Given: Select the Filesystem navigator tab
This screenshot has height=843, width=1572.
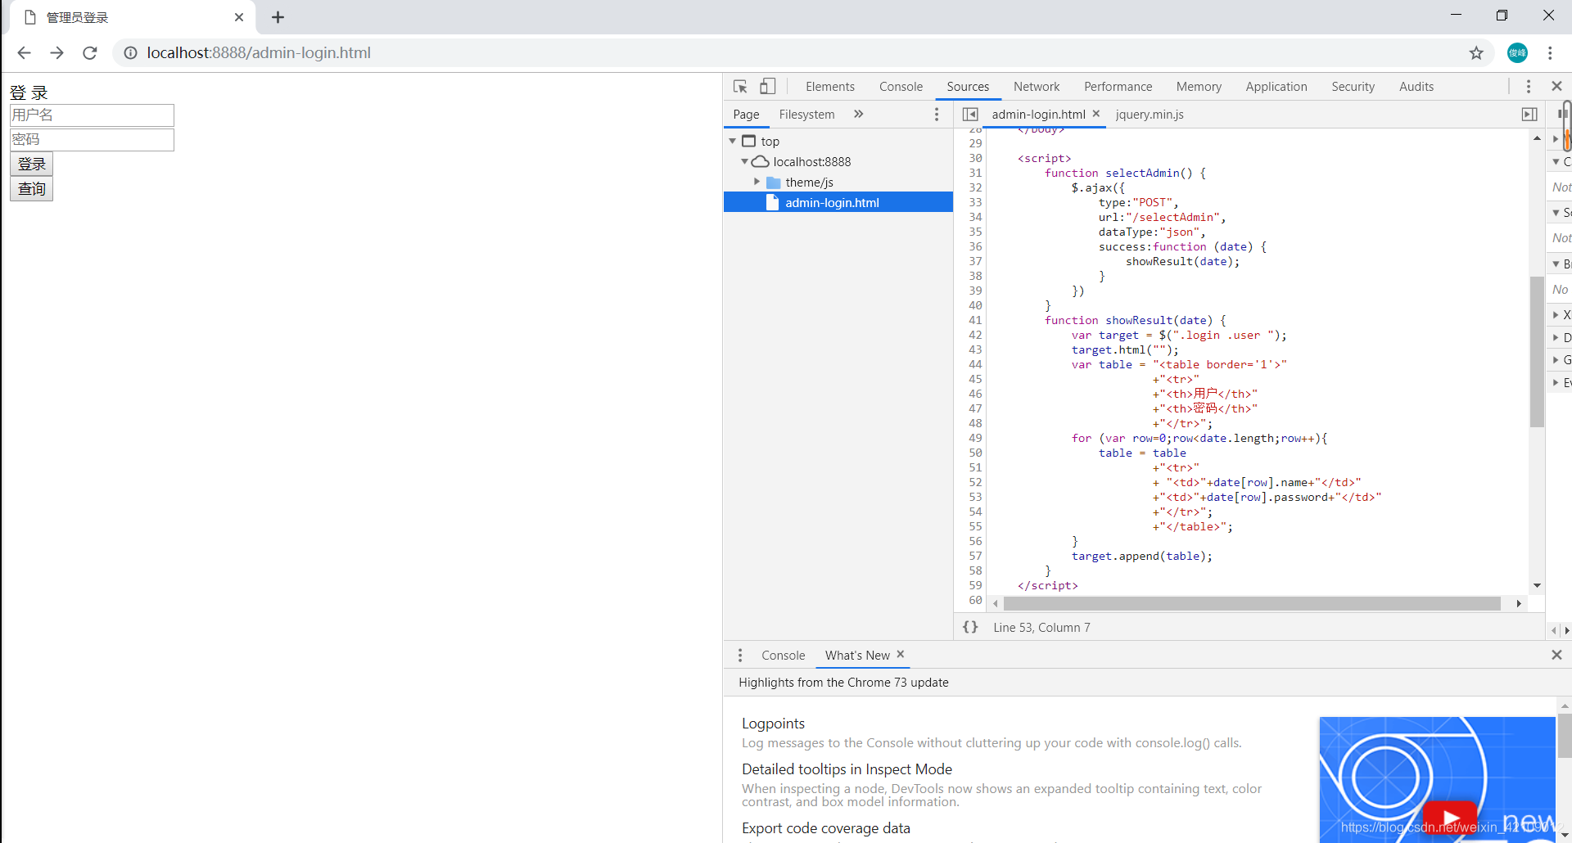Looking at the screenshot, I should [806, 115].
